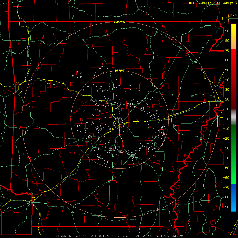Click the Storm Relative Velocity caption text

click(119, 236)
